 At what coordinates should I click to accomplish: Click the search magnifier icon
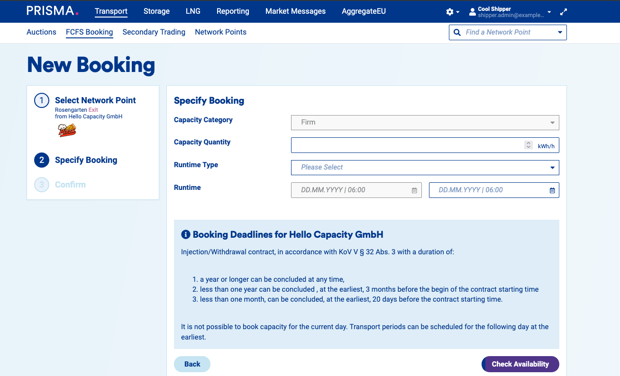[457, 32]
